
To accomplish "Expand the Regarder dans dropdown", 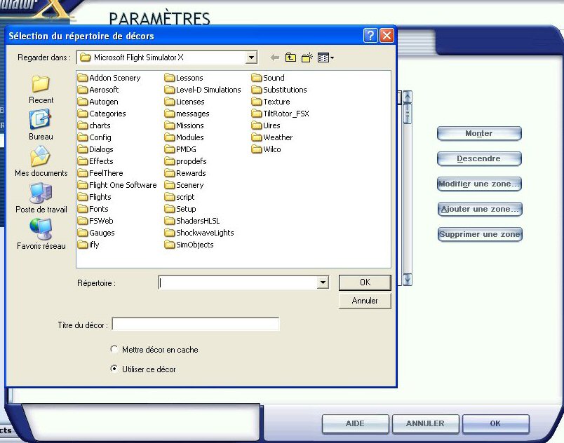I will point(251,57).
